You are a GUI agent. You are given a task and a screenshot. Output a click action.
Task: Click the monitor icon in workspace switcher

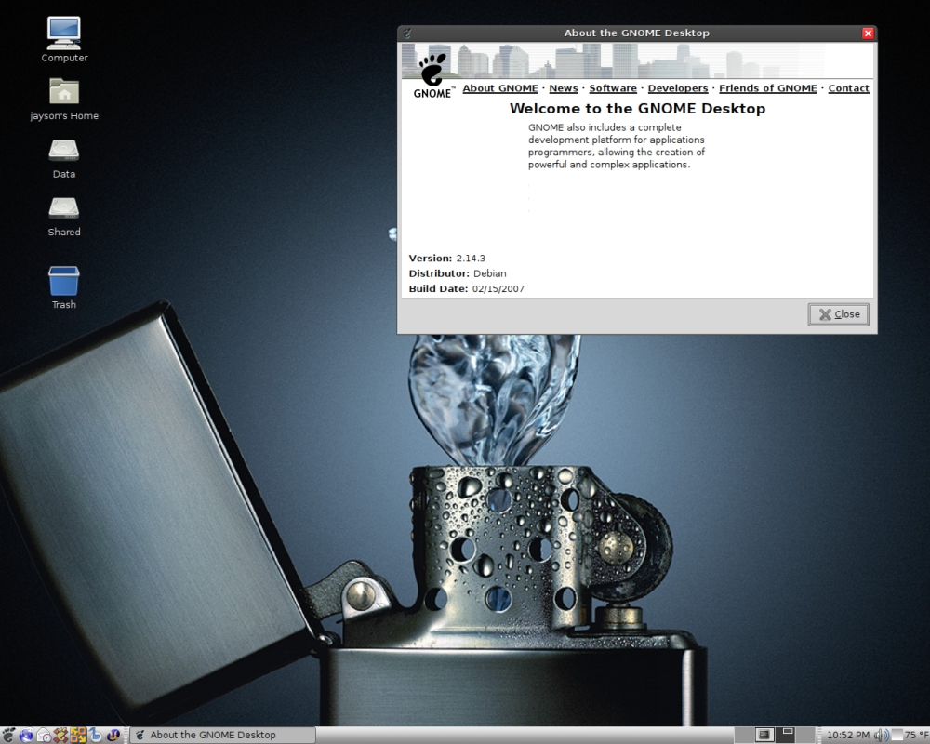pos(764,735)
